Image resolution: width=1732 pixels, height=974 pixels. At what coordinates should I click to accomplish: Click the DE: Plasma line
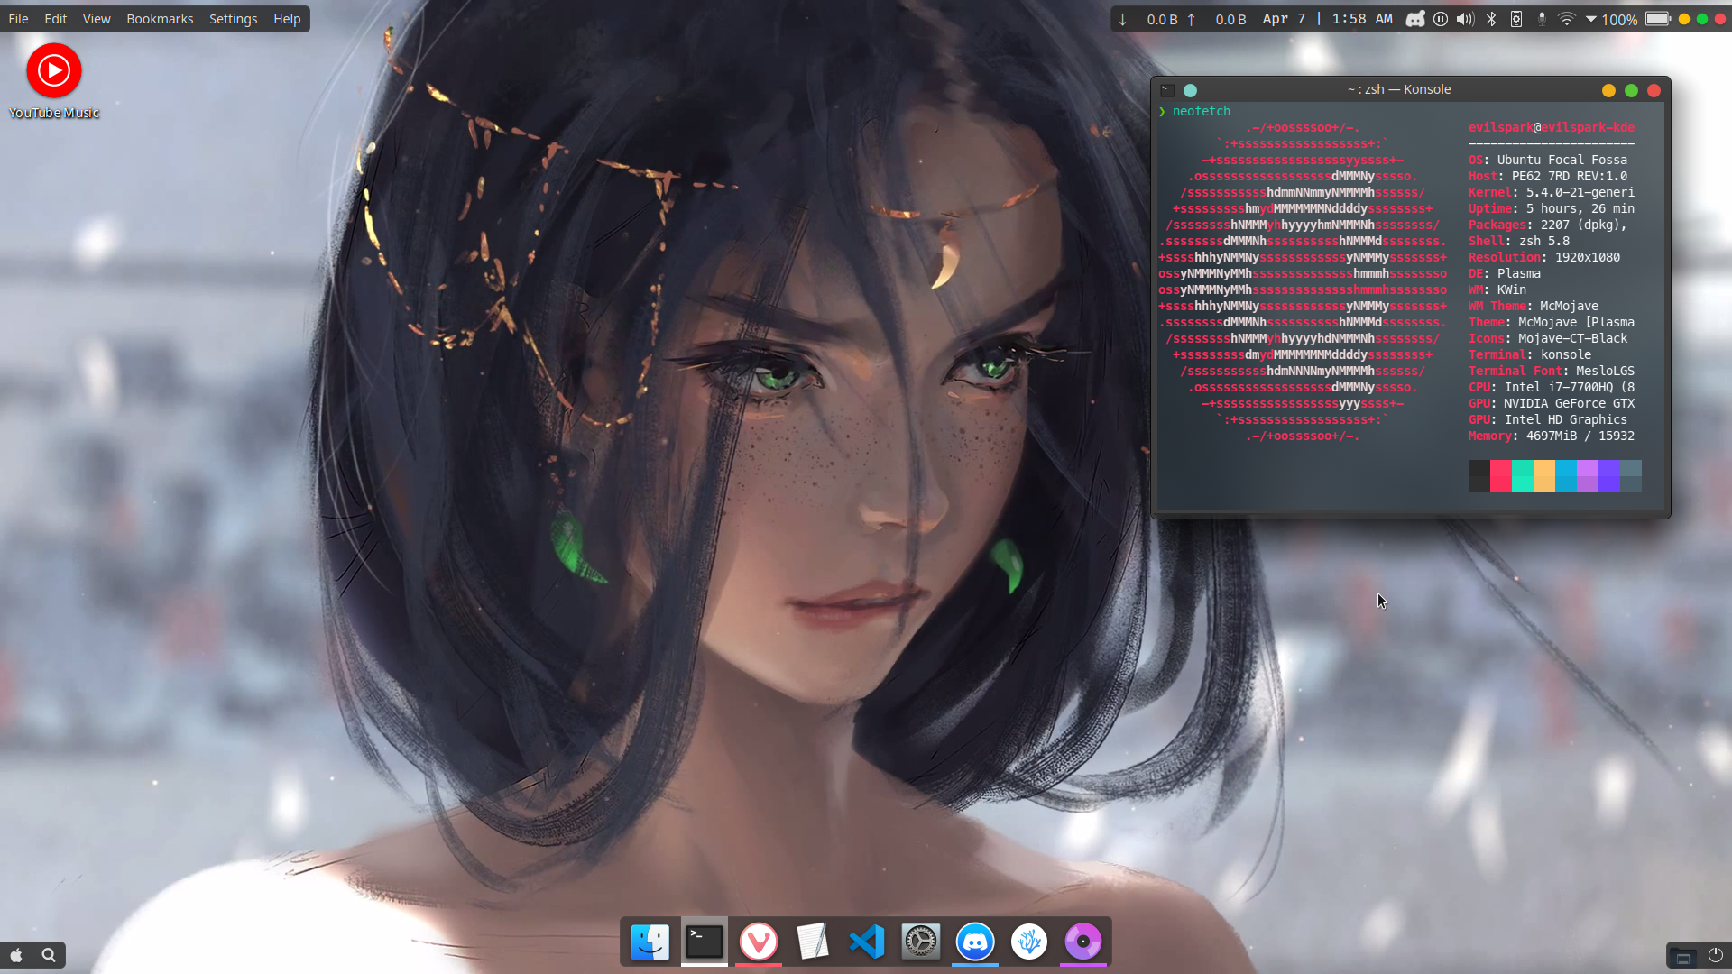click(x=1505, y=273)
